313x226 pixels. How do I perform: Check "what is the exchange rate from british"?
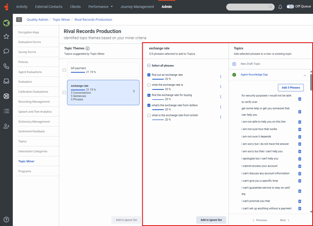coord(149,115)
